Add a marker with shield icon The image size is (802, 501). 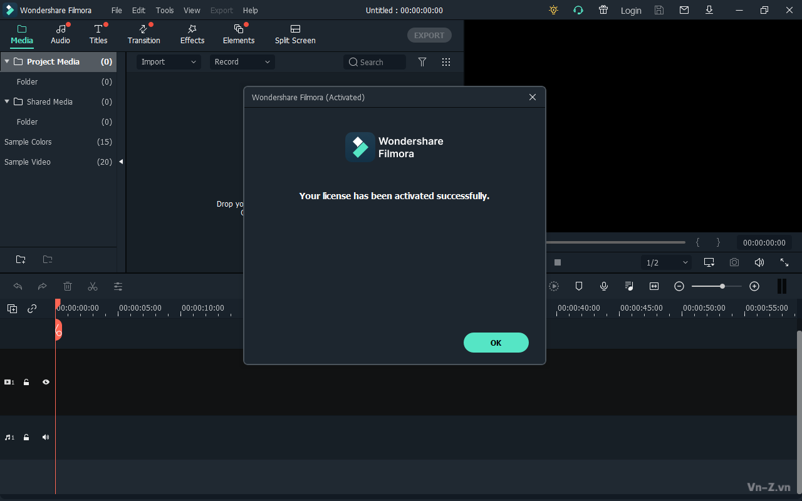tap(579, 286)
